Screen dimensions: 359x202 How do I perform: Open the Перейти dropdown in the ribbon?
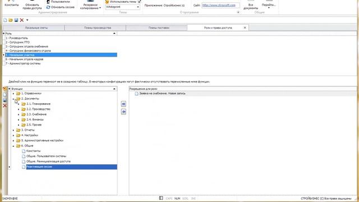[269, 6]
